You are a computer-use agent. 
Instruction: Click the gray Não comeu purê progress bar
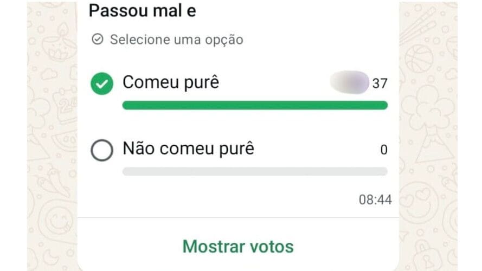pyautogui.click(x=255, y=171)
